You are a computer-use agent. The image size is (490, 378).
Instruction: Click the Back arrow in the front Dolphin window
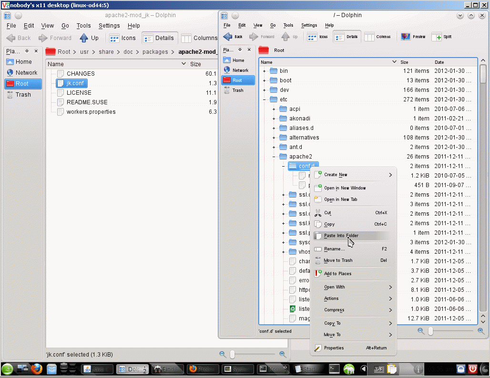point(233,37)
